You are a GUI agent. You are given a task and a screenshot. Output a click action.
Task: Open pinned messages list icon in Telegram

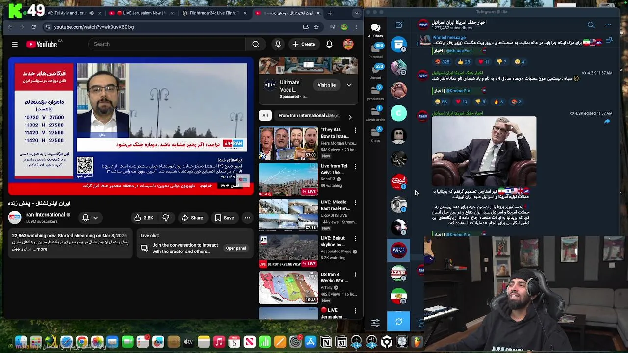pyautogui.click(x=609, y=40)
